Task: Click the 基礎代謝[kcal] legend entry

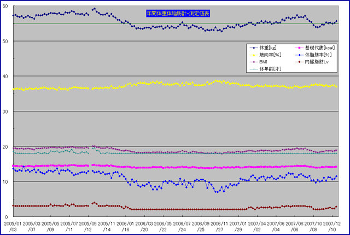Action: click(x=315, y=48)
